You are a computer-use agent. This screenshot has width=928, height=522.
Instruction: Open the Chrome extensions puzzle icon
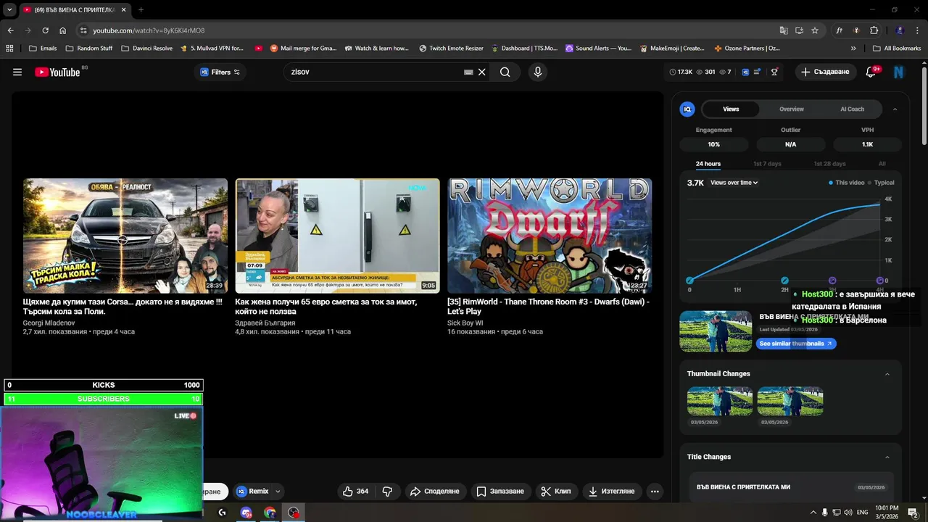coord(874,30)
